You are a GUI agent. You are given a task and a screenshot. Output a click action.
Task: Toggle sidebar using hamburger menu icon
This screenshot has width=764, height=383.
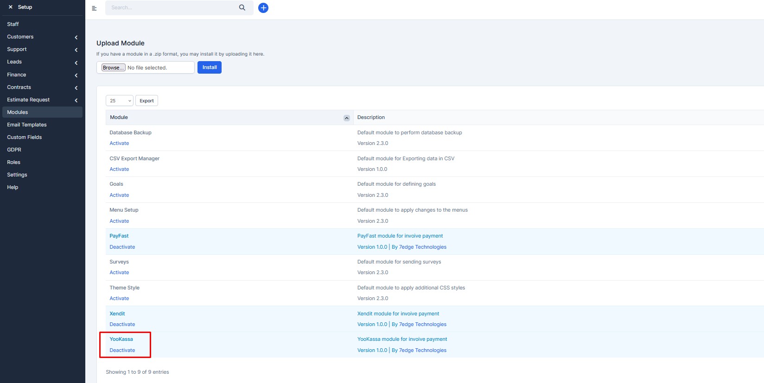pos(94,8)
